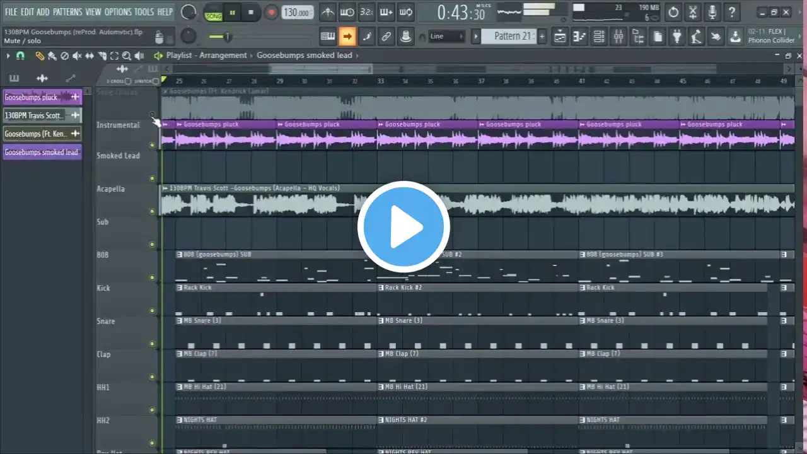Screen dimensions: 807x454
Task: Select the Slice tool
Action: coord(102,55)
